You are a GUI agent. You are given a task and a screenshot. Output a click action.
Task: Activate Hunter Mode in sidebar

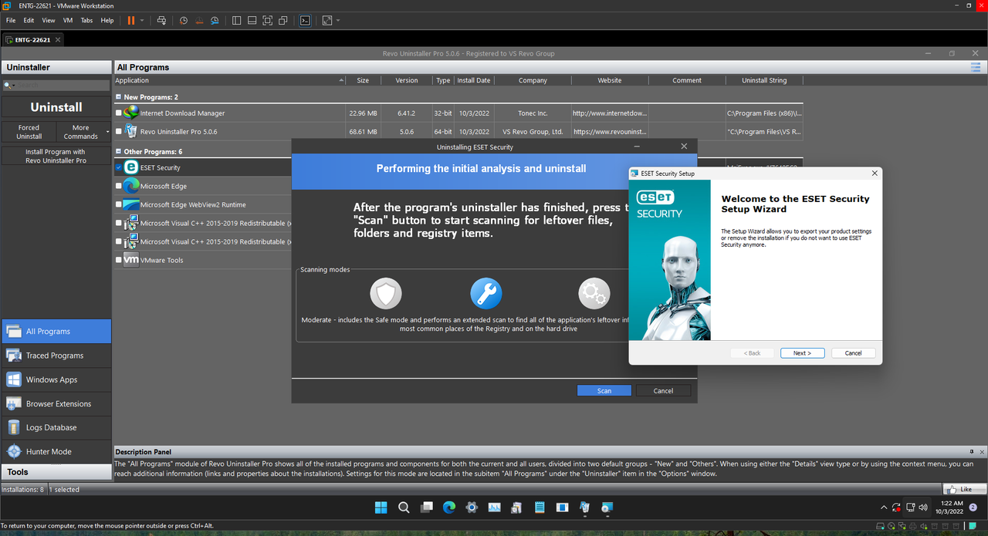(56, 451)
